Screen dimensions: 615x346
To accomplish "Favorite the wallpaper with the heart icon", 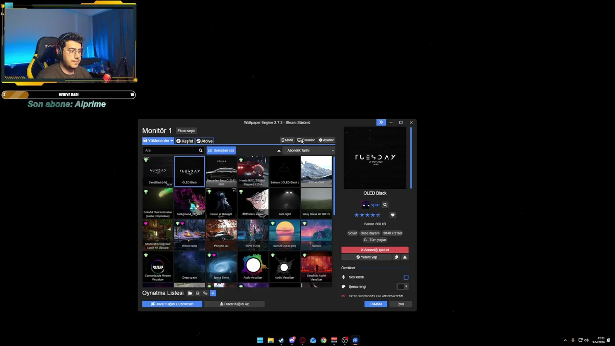I will pos(393,215).
